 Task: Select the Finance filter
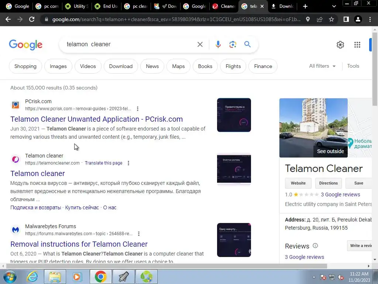[x=263, y=66]
